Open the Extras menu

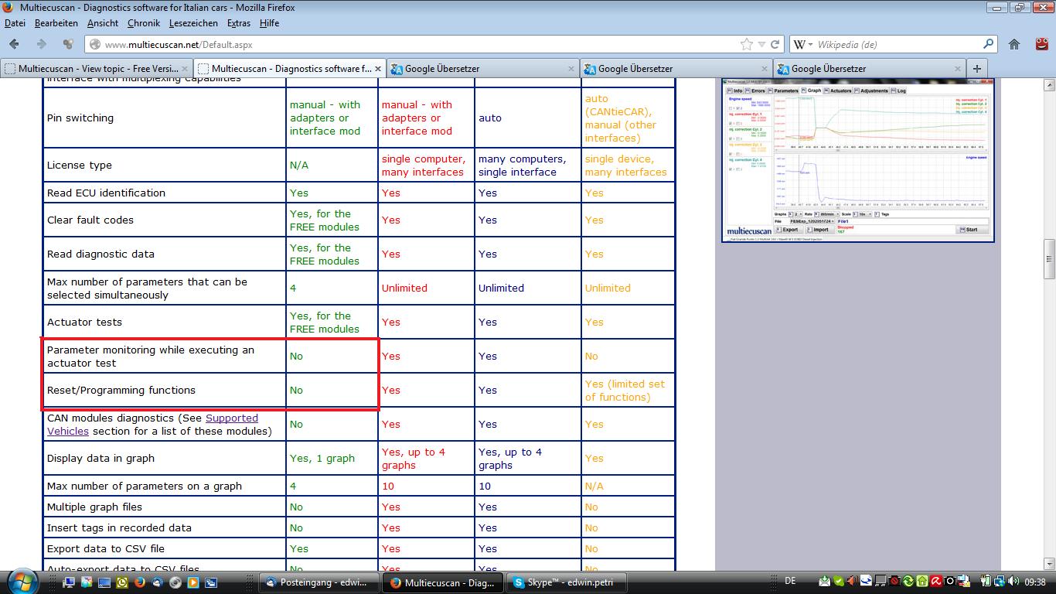239,23
